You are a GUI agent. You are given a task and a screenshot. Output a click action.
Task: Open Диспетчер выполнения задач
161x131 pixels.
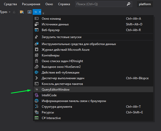63,78
